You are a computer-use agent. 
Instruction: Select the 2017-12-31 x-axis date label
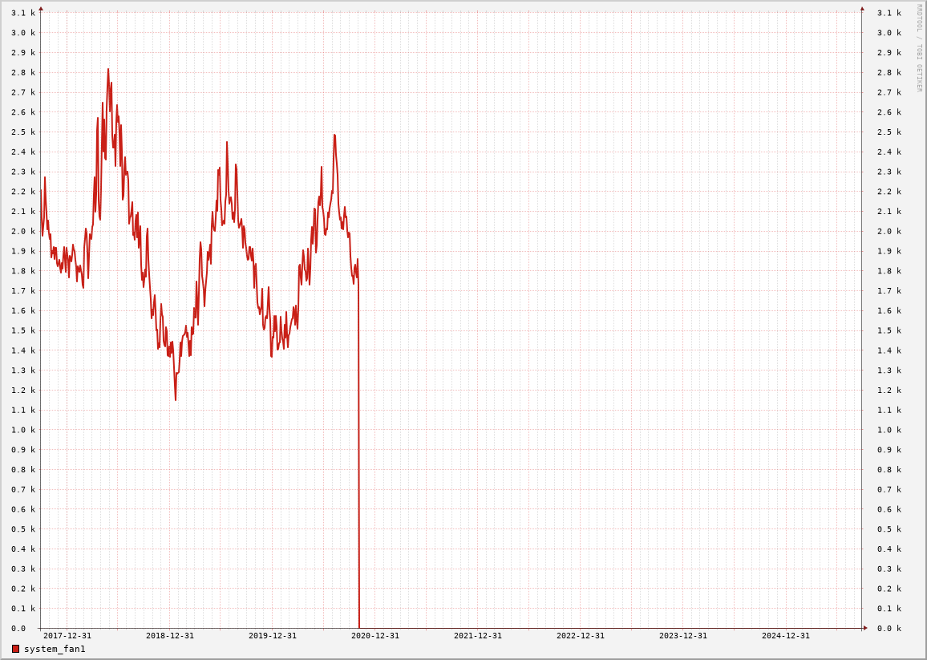coord(67,636)
